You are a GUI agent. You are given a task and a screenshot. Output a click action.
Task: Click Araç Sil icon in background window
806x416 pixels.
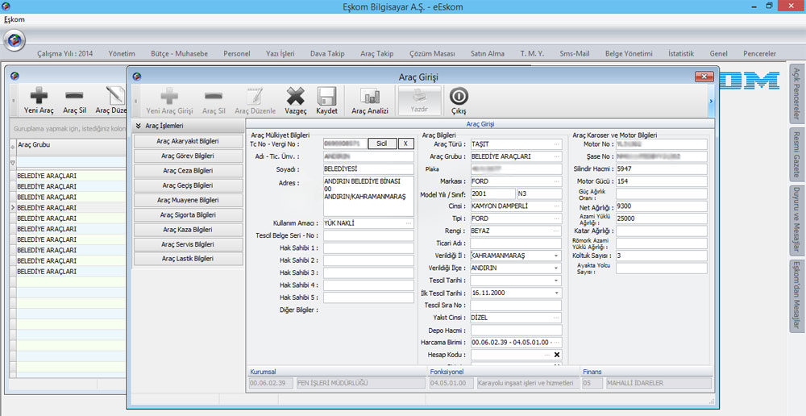74,96
